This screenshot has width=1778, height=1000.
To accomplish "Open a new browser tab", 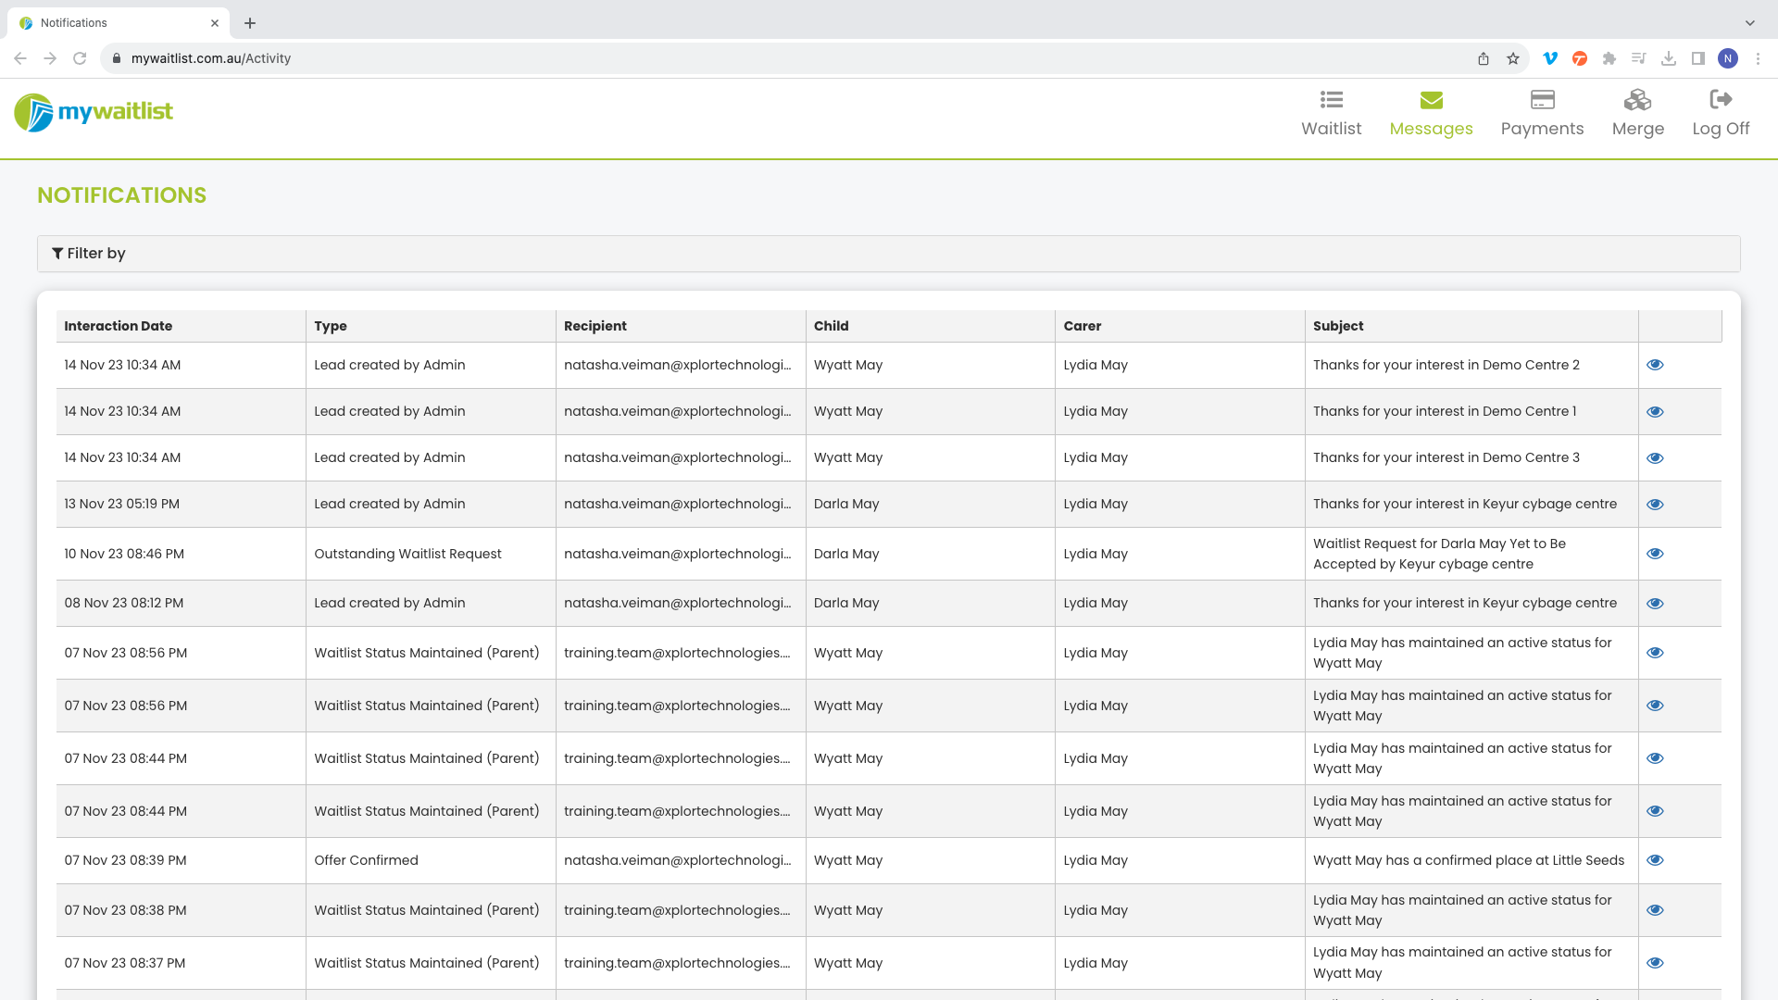I will (250, 23).
